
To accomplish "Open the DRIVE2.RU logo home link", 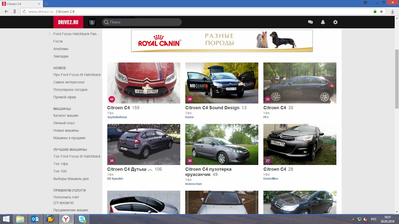I will (x=68, y=22).
